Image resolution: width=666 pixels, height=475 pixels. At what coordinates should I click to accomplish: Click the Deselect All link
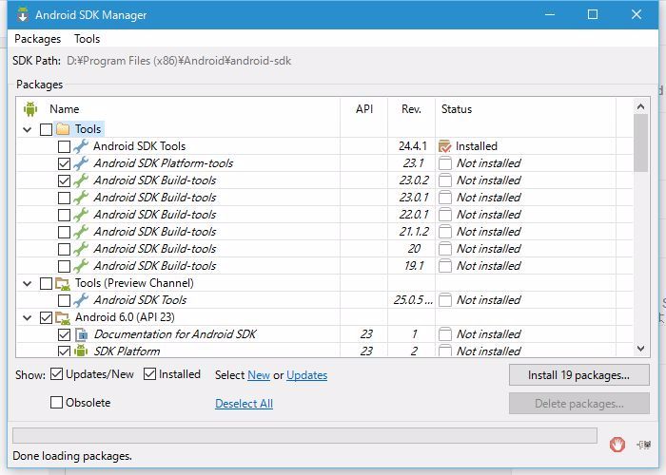(x=244, y=404)
